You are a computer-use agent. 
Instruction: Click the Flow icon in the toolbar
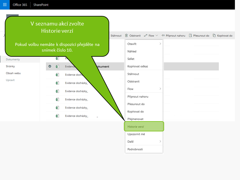[x=145, y=35]
